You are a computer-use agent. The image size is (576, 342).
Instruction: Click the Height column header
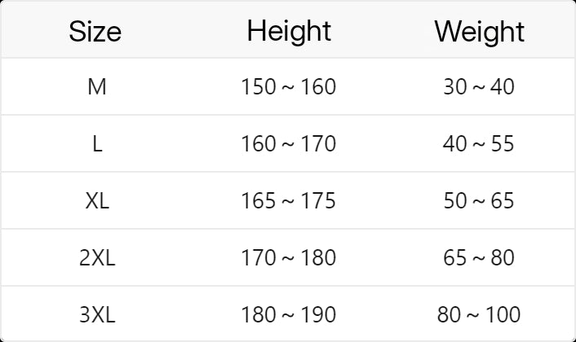[289, 31]
